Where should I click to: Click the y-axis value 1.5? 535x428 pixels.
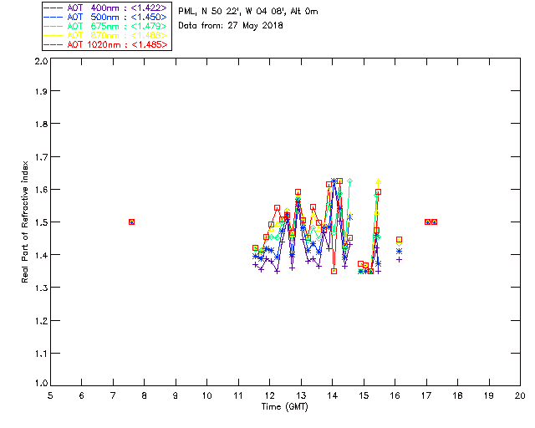(41, 222)
